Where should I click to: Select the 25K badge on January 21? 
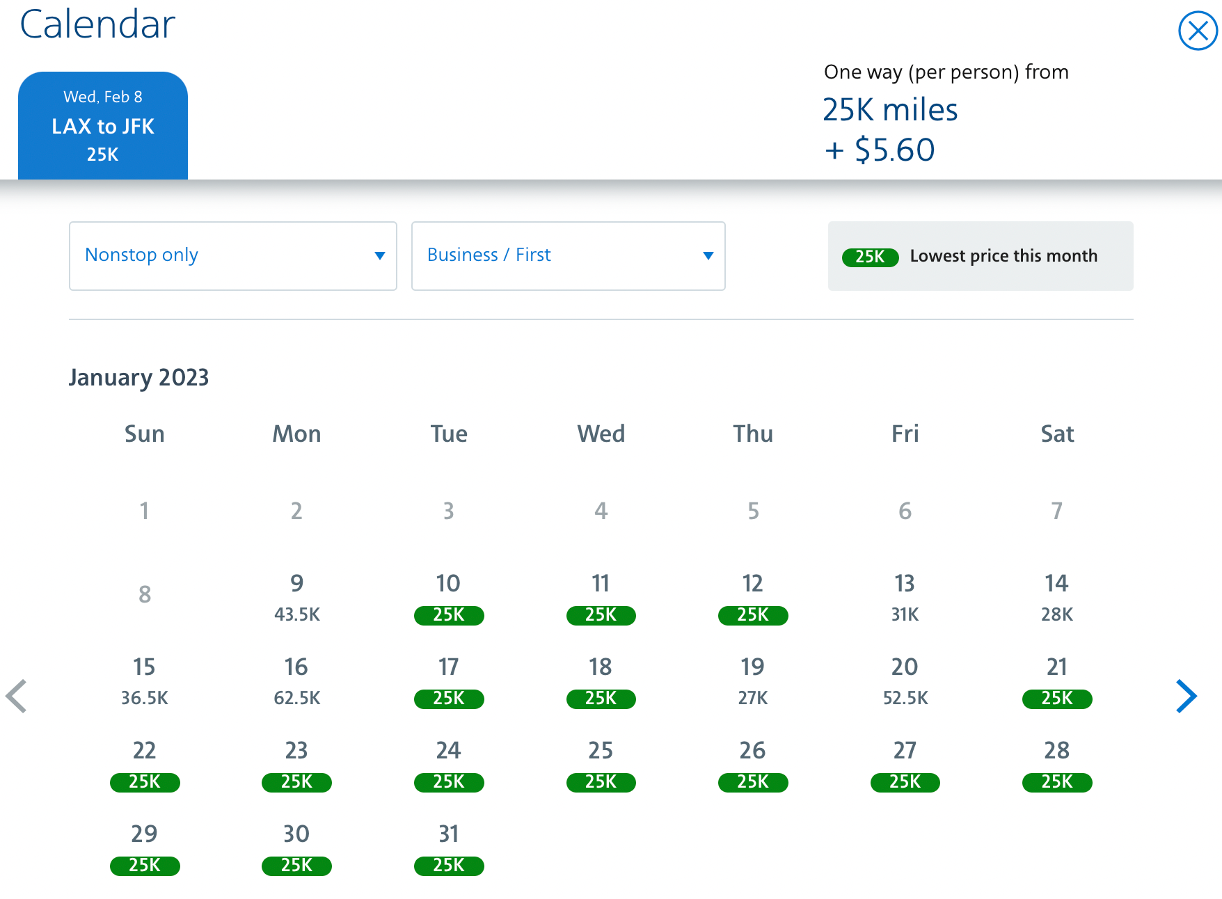tap(1056, 699)
